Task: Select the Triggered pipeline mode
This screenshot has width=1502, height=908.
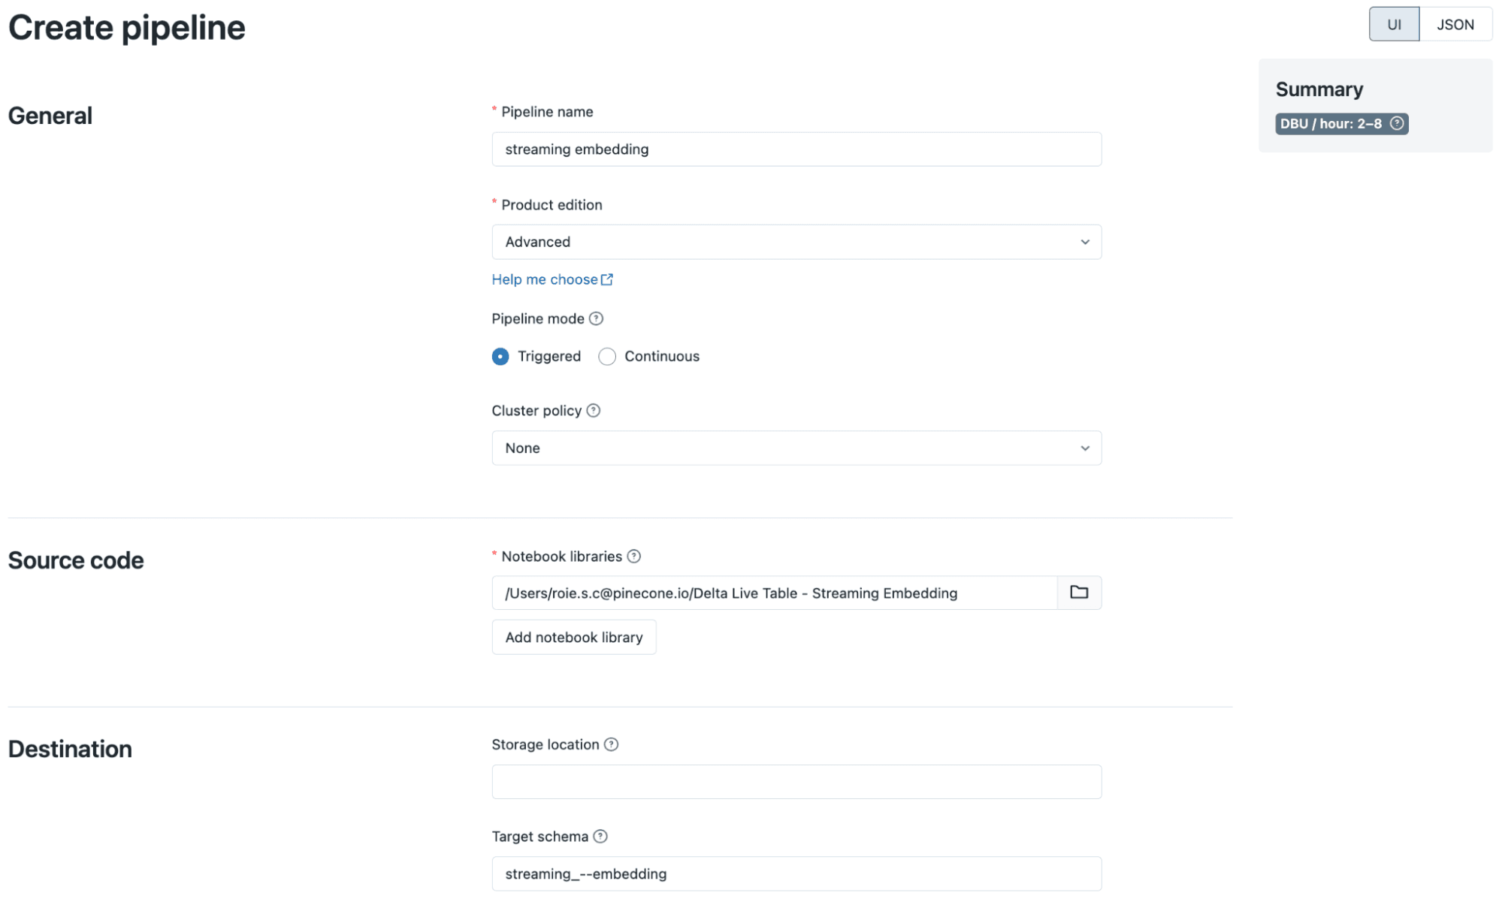Action: [500, 356]
